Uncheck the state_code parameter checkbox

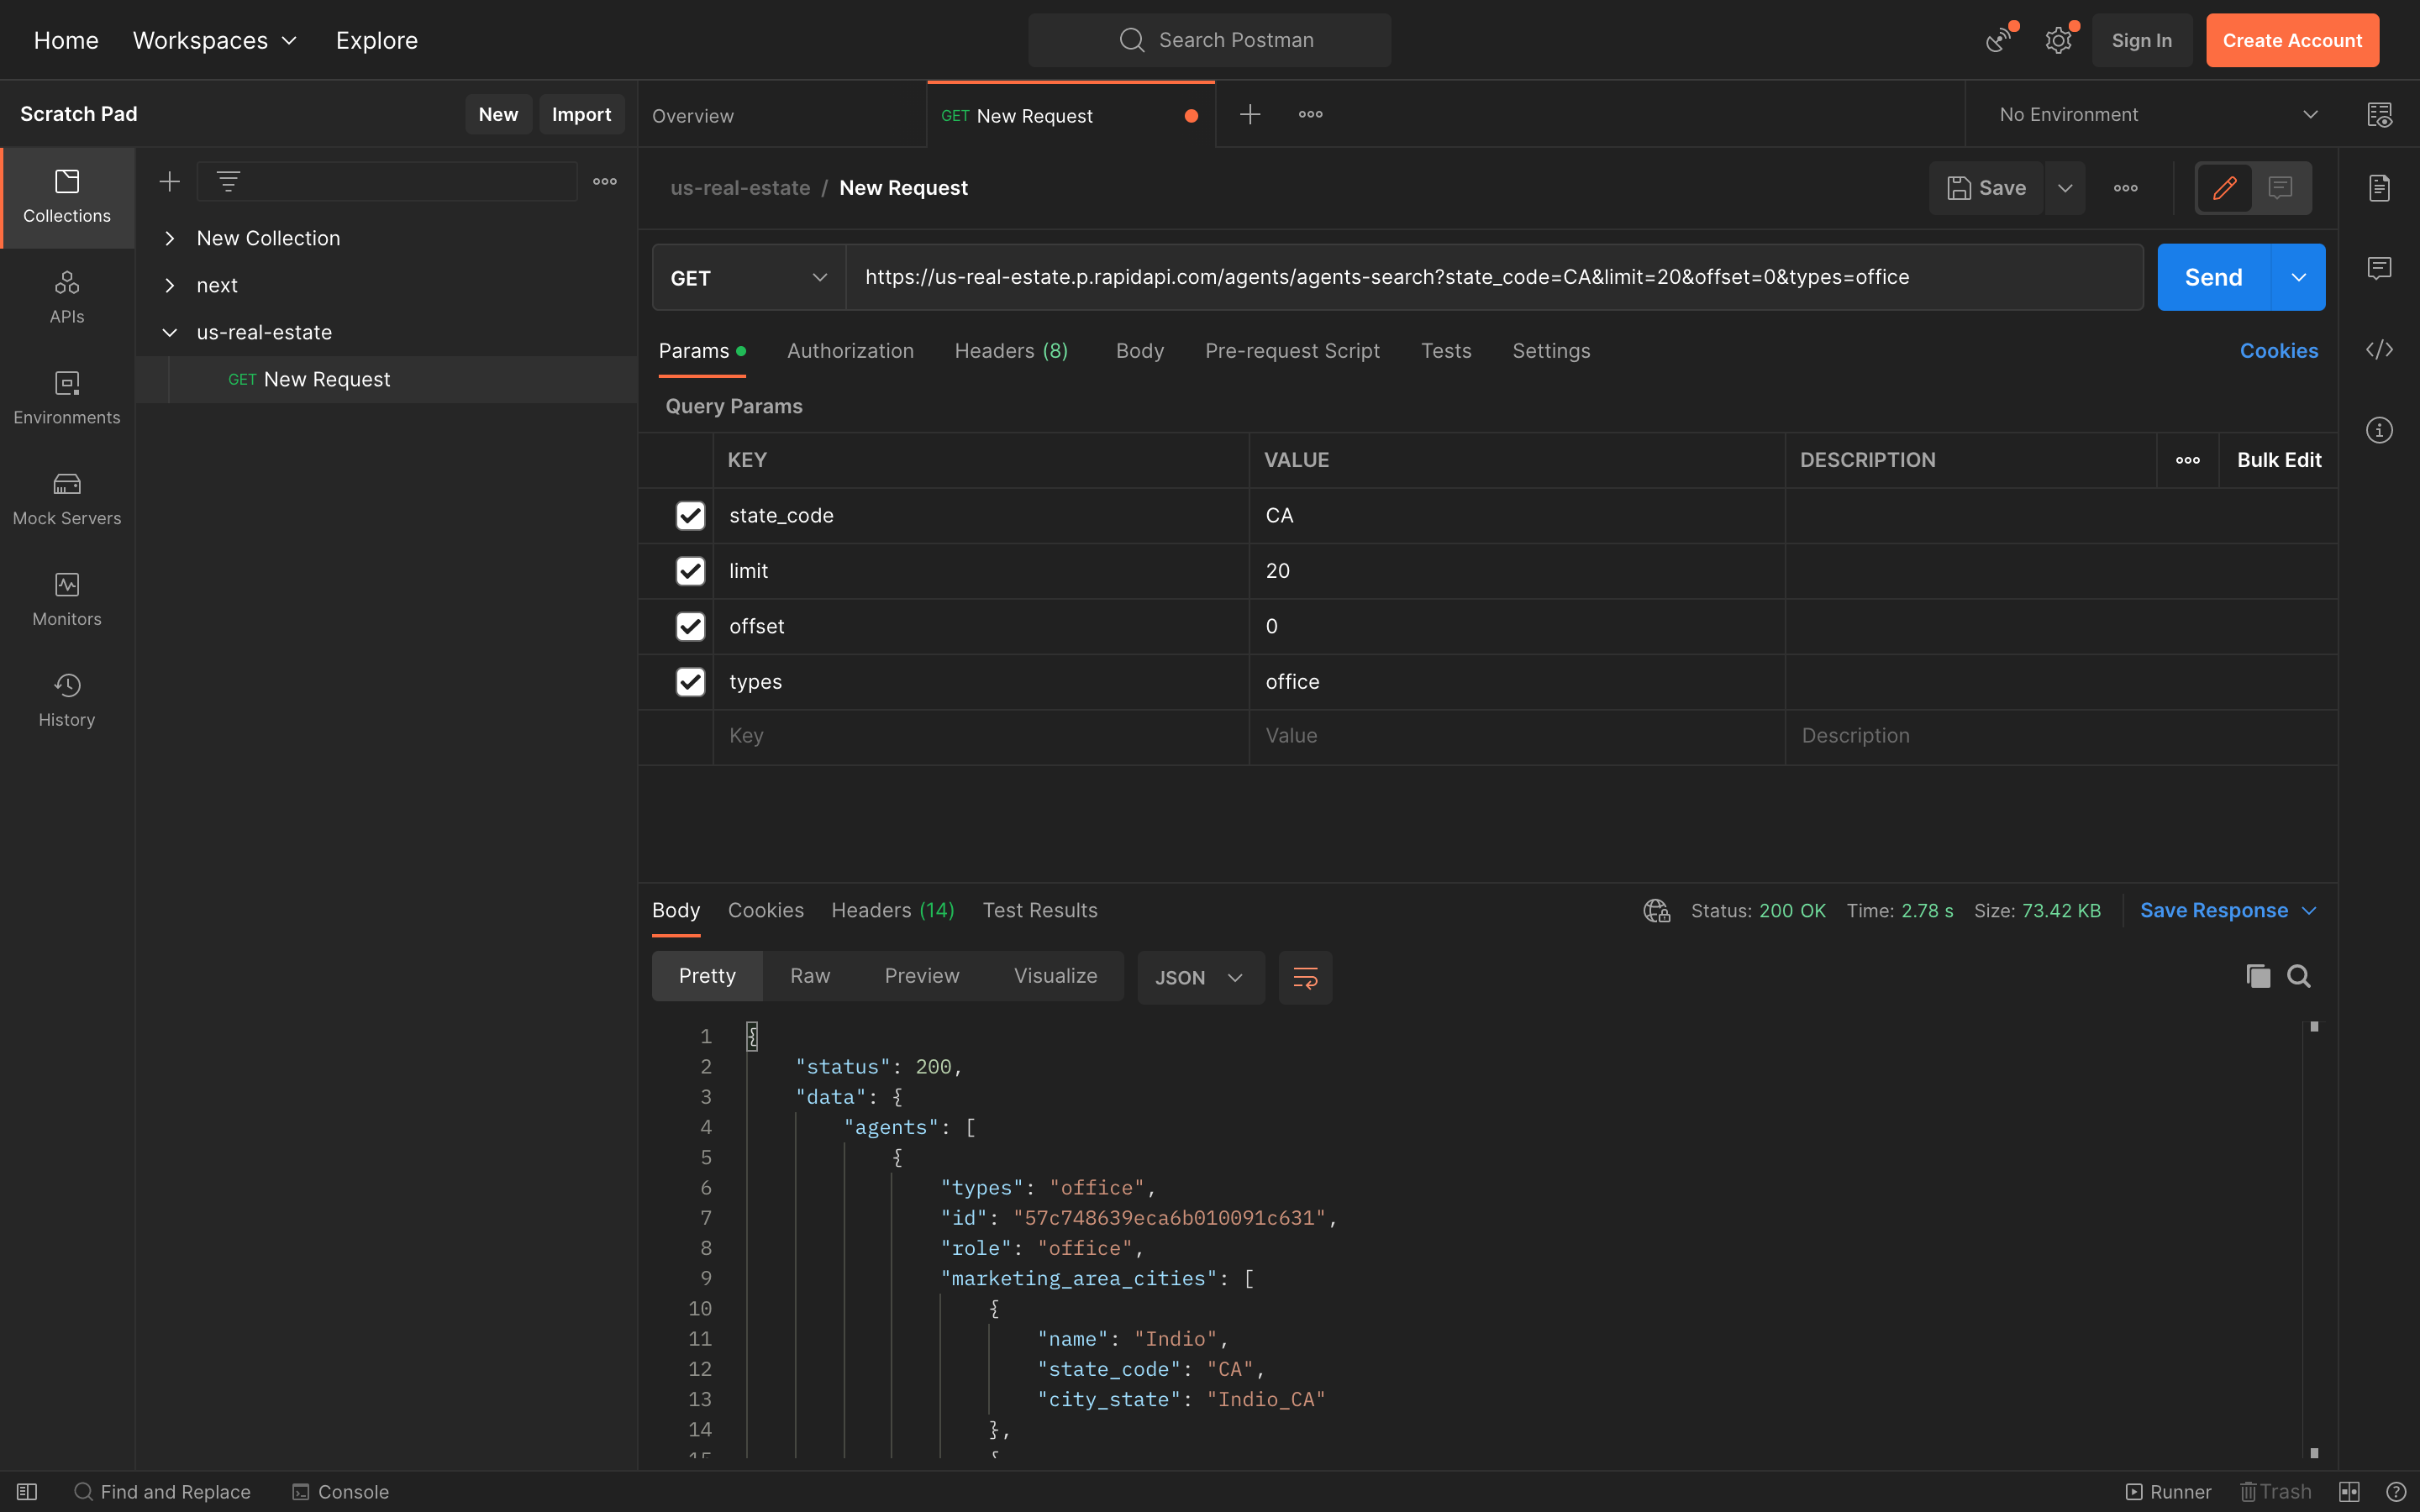click(690, 515)
